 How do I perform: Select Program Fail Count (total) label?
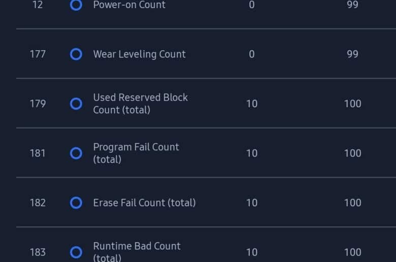pos(136,153)
